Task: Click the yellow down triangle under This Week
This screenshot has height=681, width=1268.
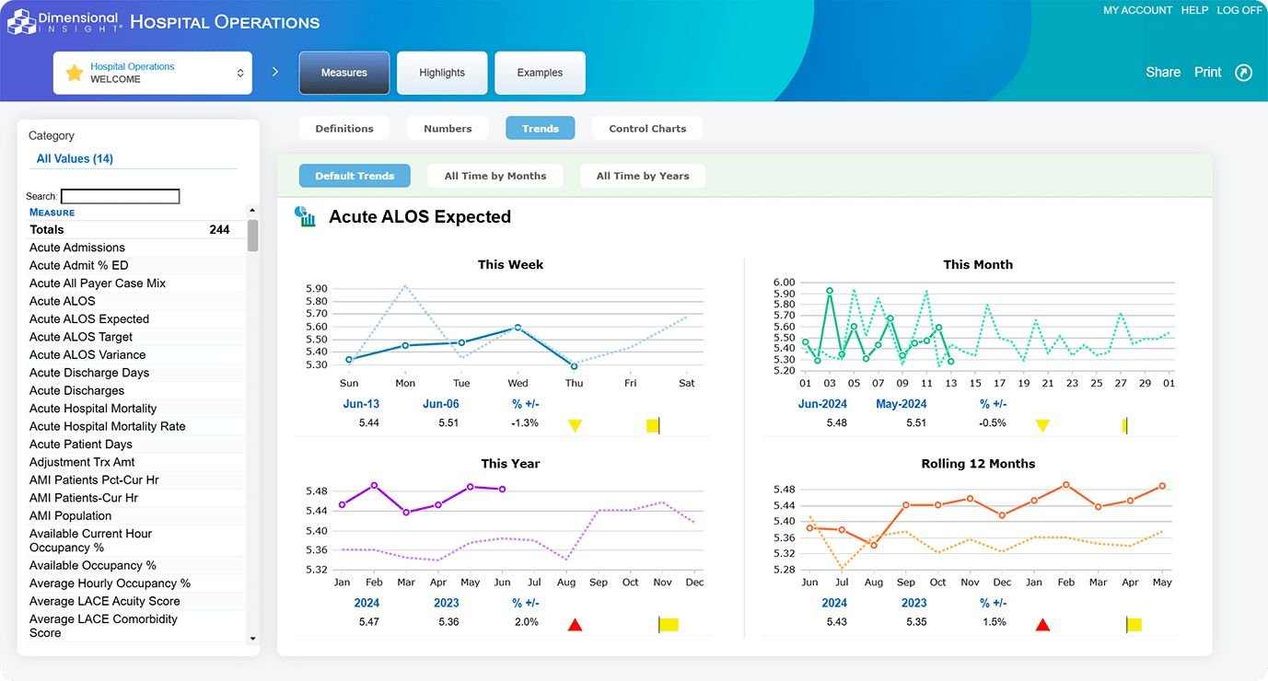Action: (x=575, y=425)
